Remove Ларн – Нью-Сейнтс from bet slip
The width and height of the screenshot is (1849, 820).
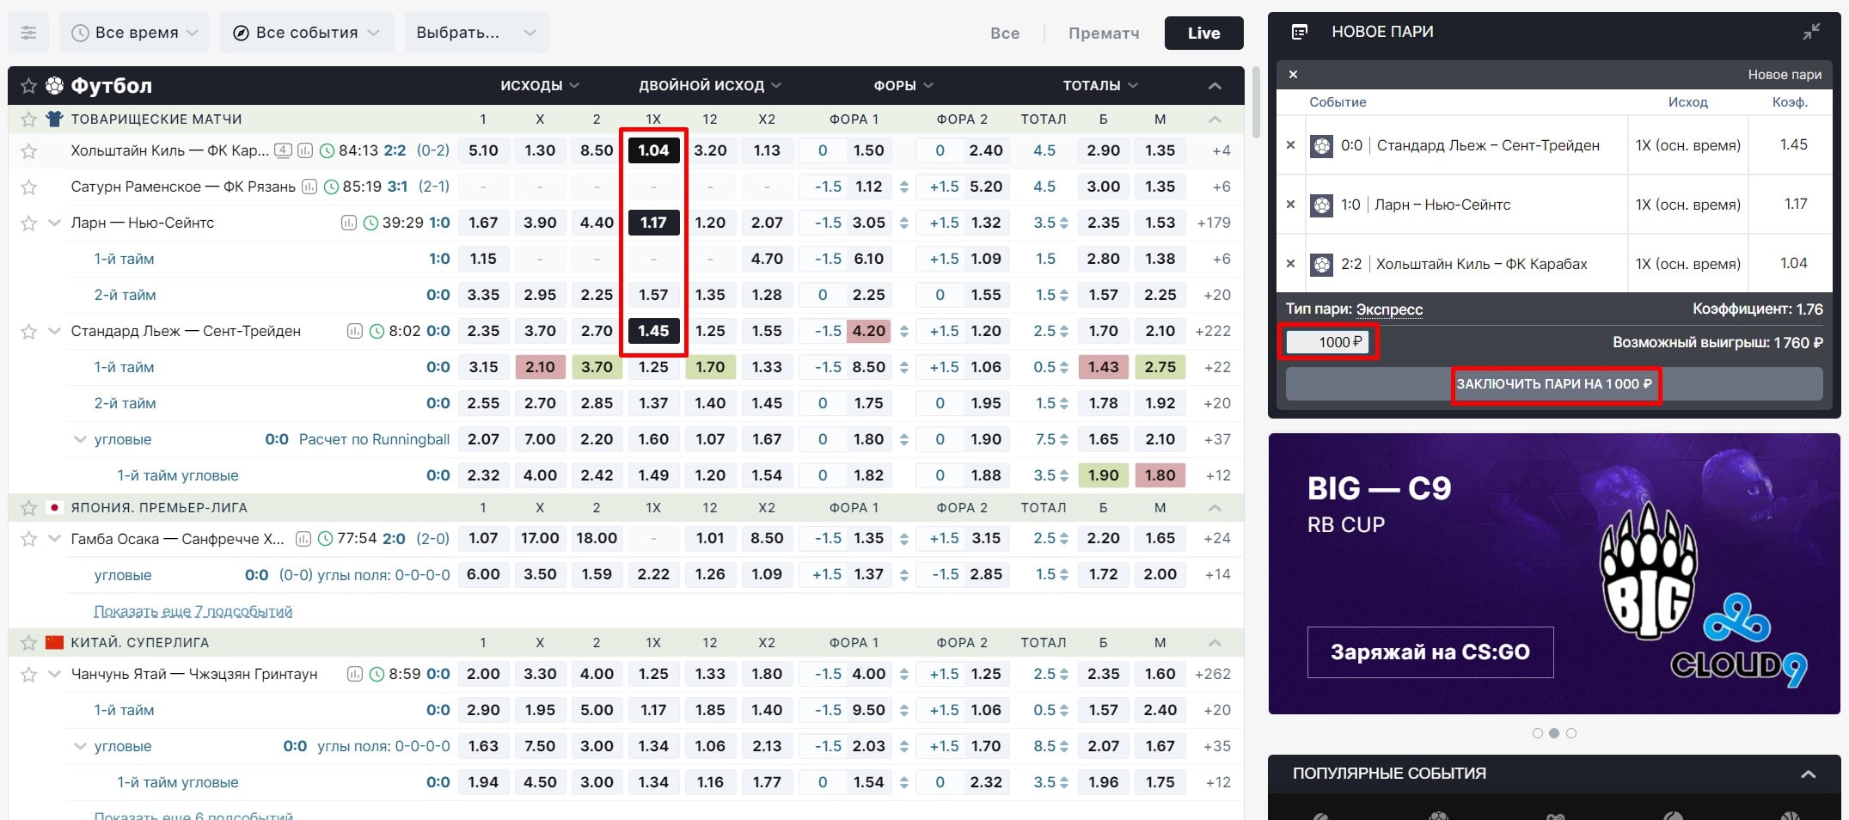[1290, 205]
